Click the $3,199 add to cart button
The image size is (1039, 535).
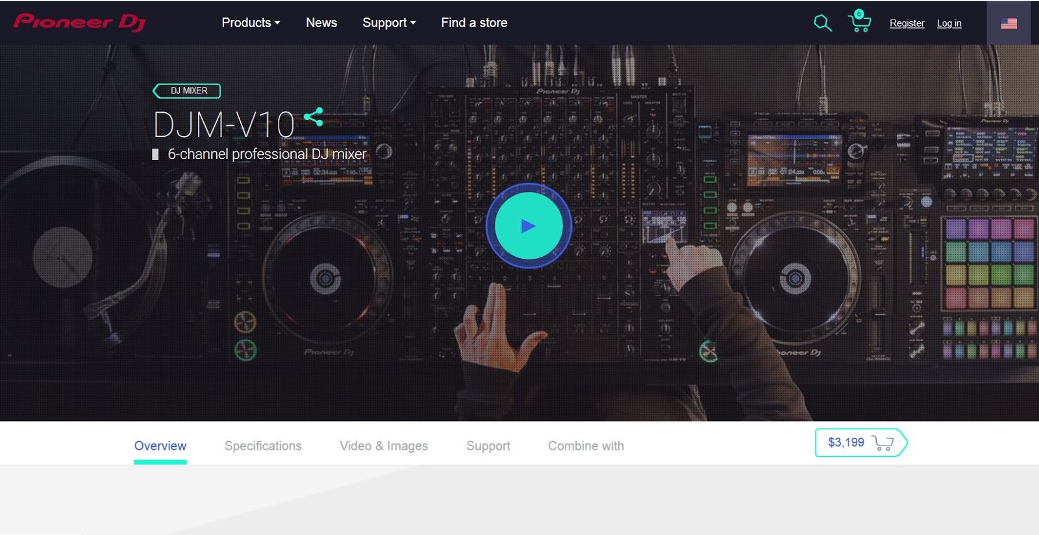click(x=860, y=442)
